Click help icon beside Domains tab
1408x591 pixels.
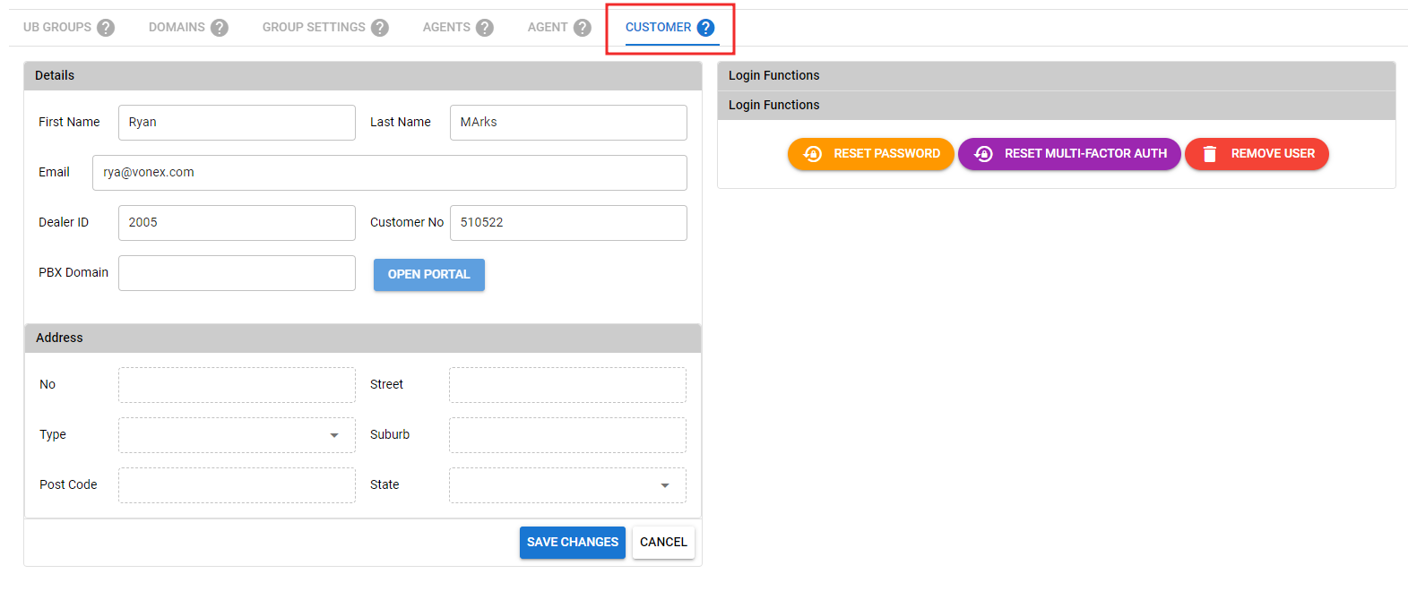pos(220,28)
